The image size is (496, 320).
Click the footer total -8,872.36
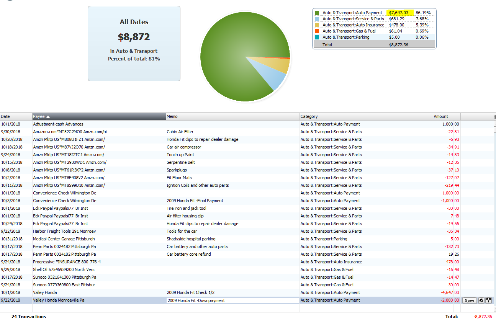(x=483, y=317)
